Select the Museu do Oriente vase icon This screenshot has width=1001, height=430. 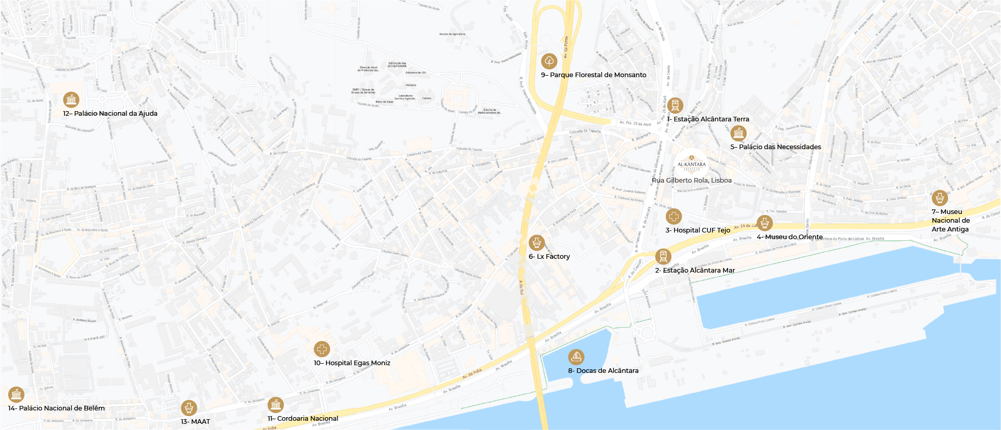[x=765, y=223]
